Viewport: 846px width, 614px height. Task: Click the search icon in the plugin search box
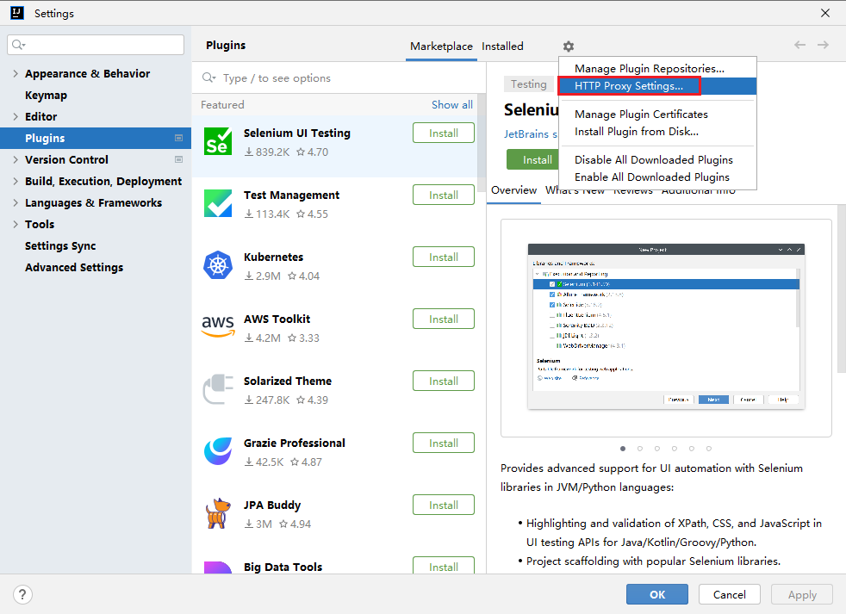[x=208, y=78]
